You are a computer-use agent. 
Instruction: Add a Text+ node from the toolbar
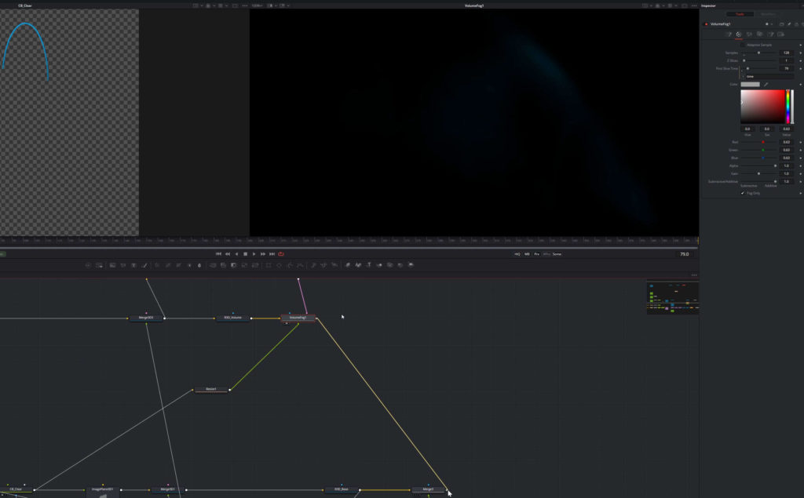133,265
